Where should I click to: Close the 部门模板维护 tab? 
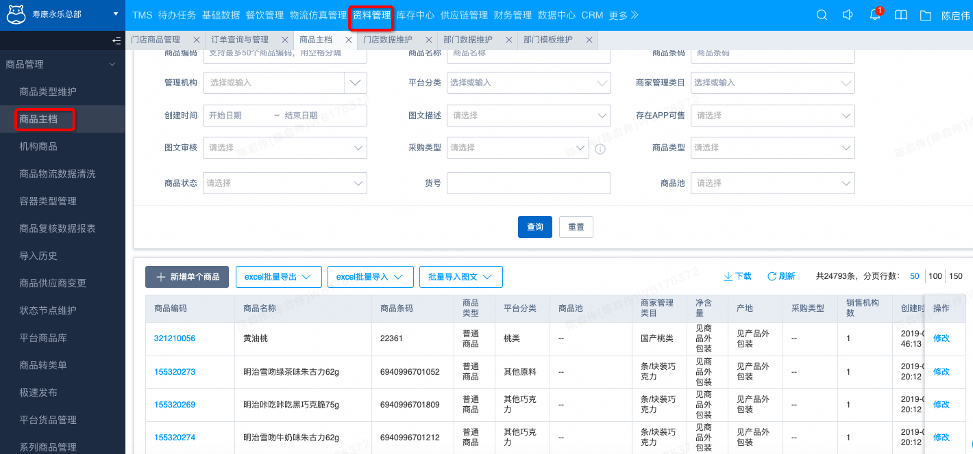589,40
